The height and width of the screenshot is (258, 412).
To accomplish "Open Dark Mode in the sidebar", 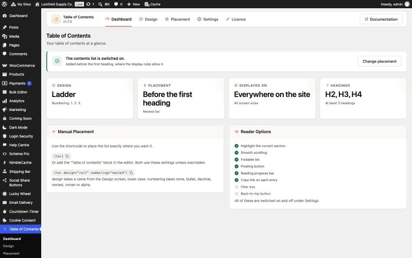I will 21,127.
